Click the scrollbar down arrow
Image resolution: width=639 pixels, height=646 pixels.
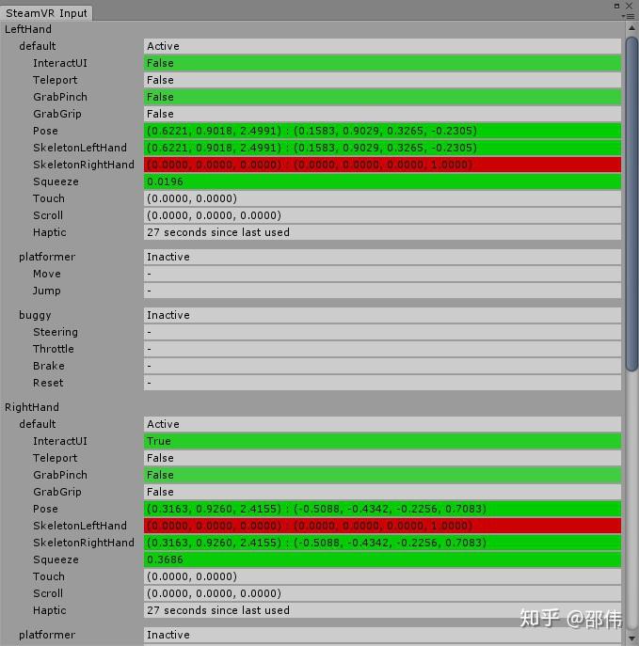(631, 638)
